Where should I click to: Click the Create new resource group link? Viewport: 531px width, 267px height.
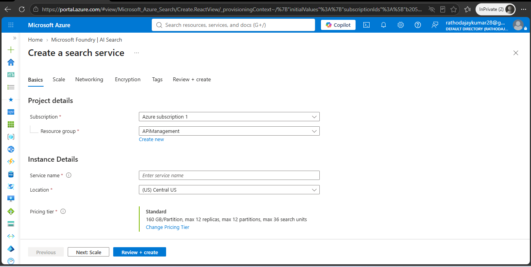tap(151, 139)
